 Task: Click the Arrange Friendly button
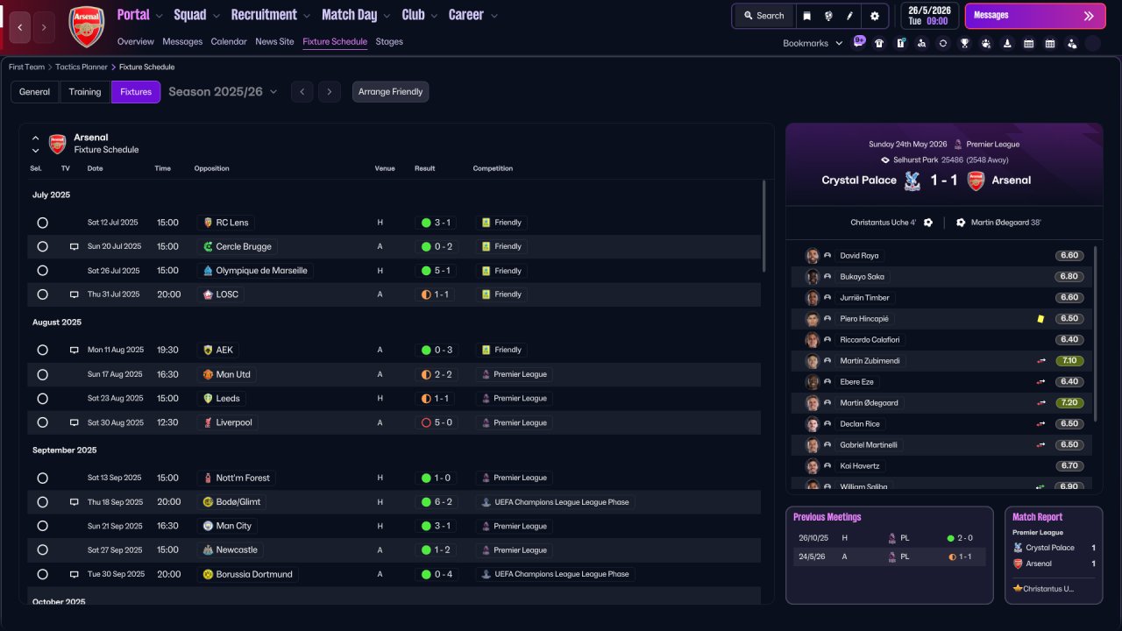(391, 92)
